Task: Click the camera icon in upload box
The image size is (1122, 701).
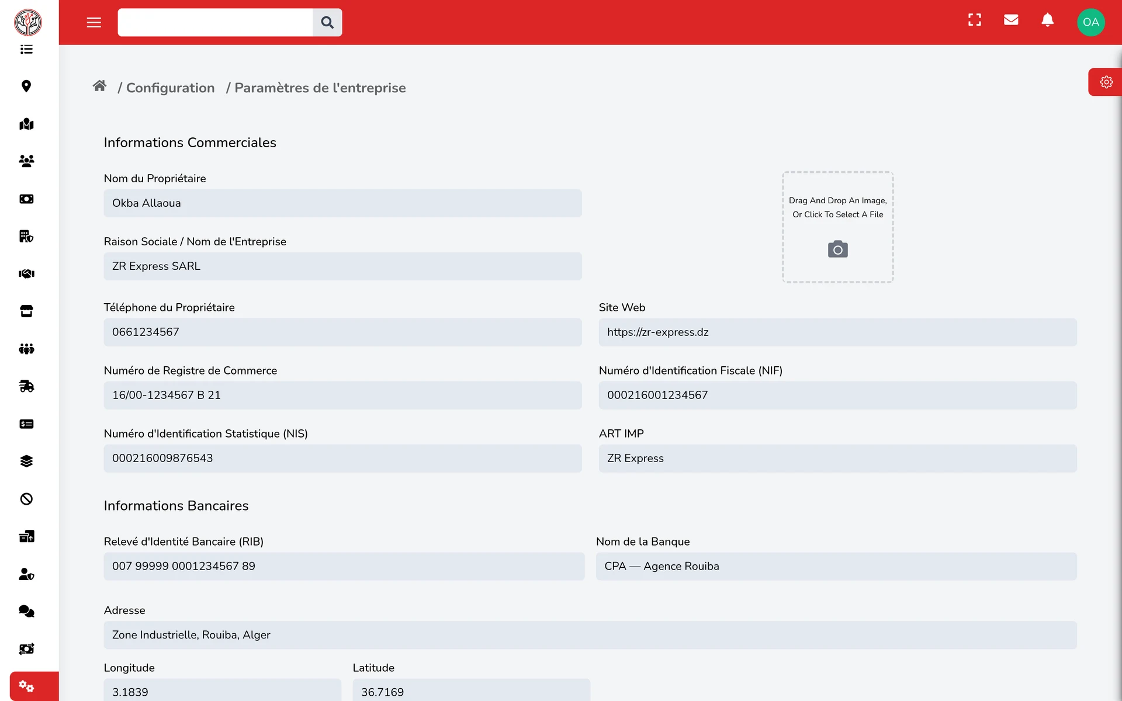Action: pos(837,249)
